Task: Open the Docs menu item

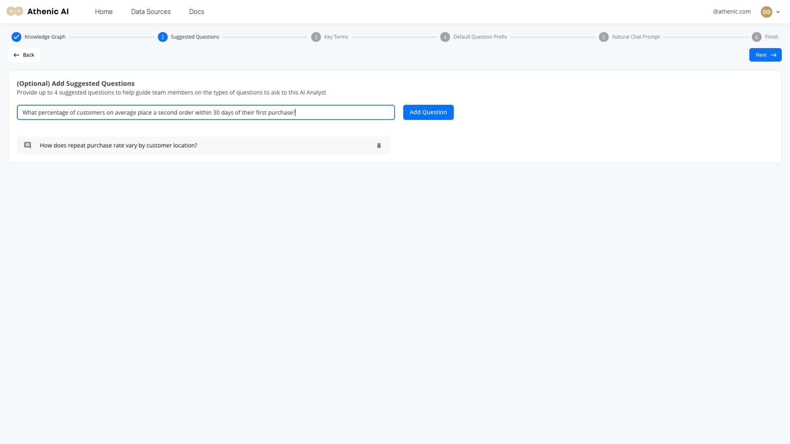Action: pyautogui.click(x=197, y=12)
